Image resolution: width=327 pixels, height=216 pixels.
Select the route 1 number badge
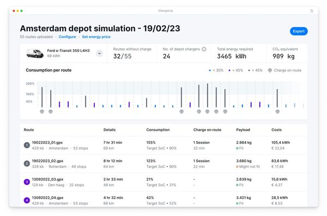27,145
